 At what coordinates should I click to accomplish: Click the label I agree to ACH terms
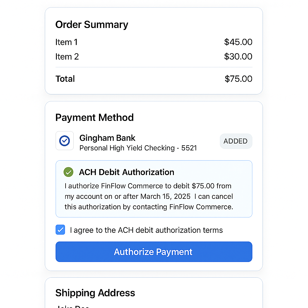tap(146, 230)
